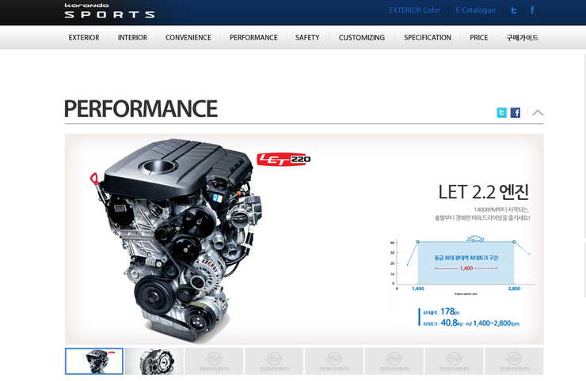Viewport: 586px width, 381px height.
Task: Collapse PERFORMANCE section with up chevron
Action: tap(538, 112)
